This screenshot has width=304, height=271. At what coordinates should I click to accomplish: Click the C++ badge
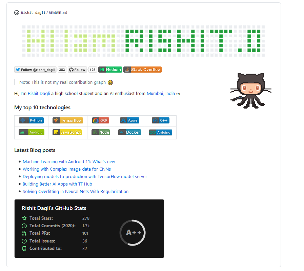(160, 120)
